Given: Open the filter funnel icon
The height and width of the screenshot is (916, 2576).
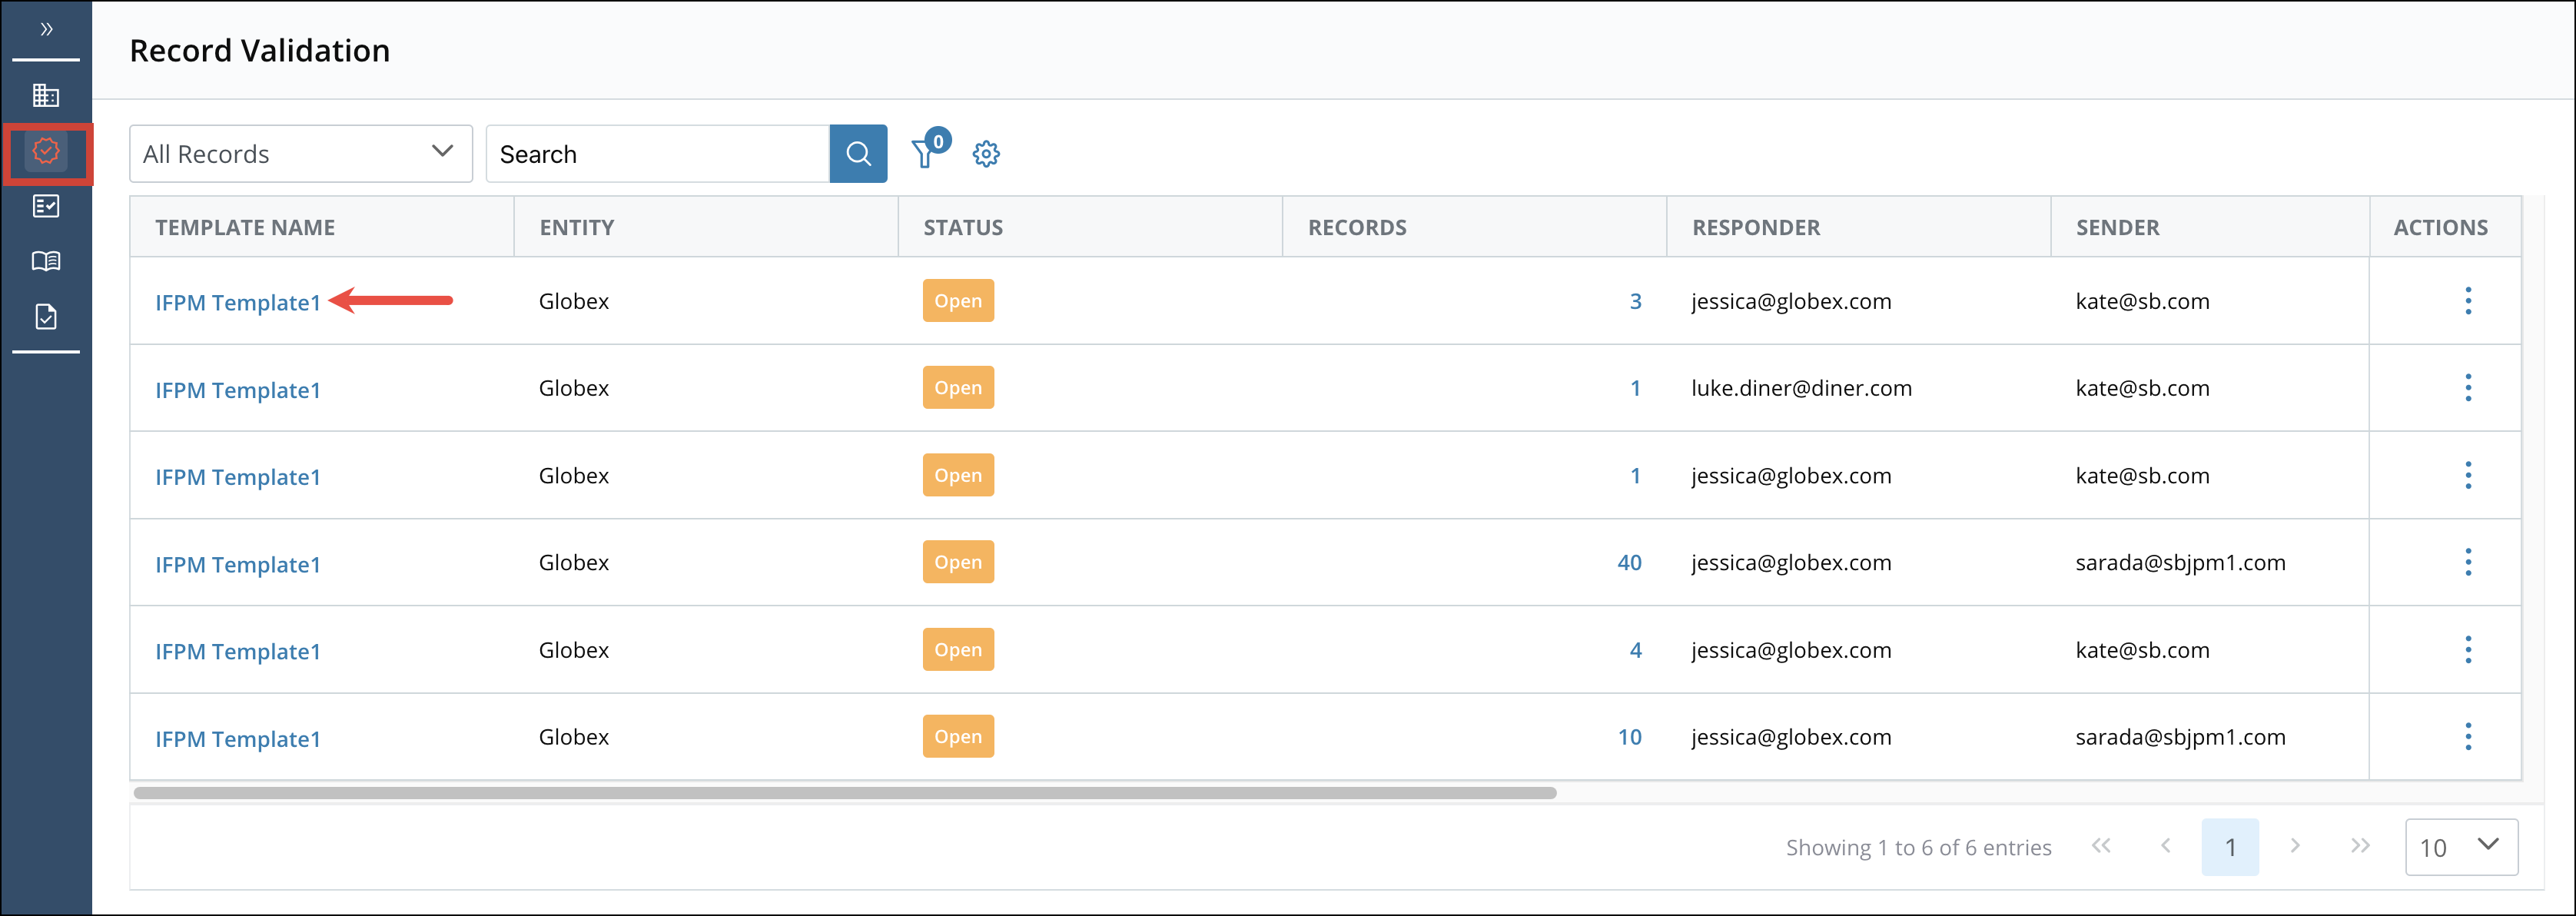Looking at the screenshot, I should pos(924,154).
